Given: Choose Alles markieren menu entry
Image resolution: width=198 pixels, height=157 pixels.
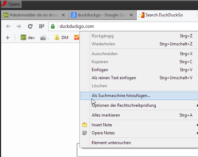Looking at the screenshot, I should (139, 115).
